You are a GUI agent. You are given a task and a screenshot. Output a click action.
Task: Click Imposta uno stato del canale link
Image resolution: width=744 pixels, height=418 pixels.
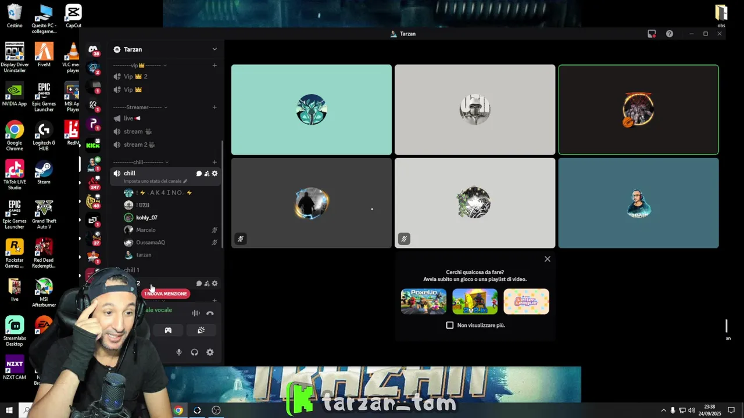coord(155,181)
